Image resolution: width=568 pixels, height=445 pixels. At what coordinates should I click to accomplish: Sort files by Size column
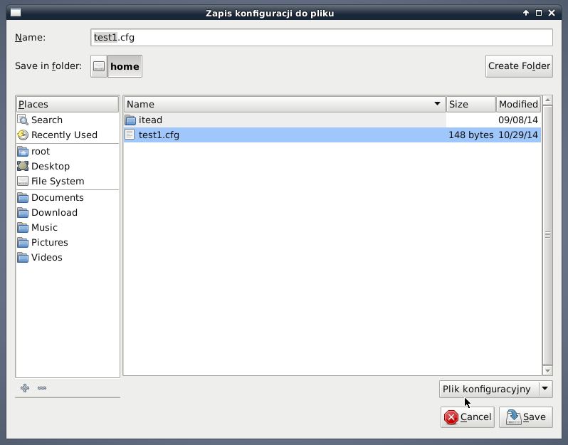(x=470, y=105)
